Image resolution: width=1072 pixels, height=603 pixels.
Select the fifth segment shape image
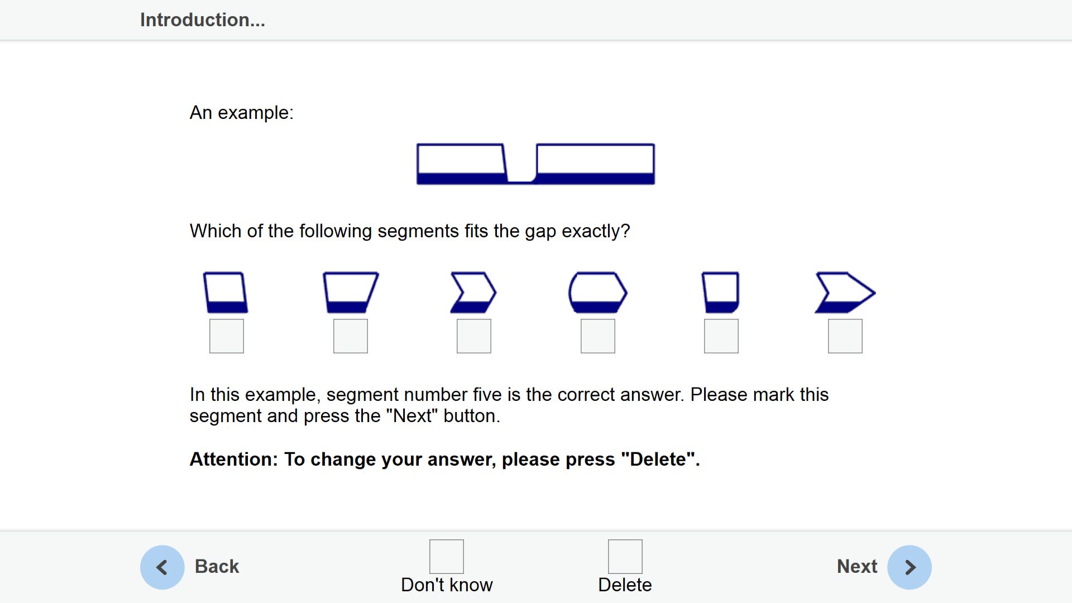[721, 293]
